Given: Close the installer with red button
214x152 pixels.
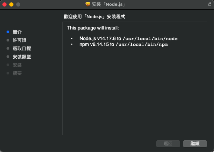Looking at the screenshot, I should pos(4,4).
